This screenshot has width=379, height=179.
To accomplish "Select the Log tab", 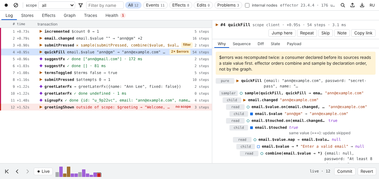I will pyautogui.click(x=9, y=15).
